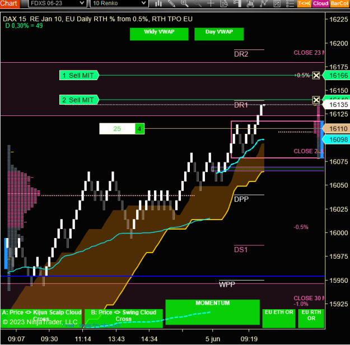Click the D 0,30% = 49 readout
This screenshot has height=345, width=350.
(24, 26)
